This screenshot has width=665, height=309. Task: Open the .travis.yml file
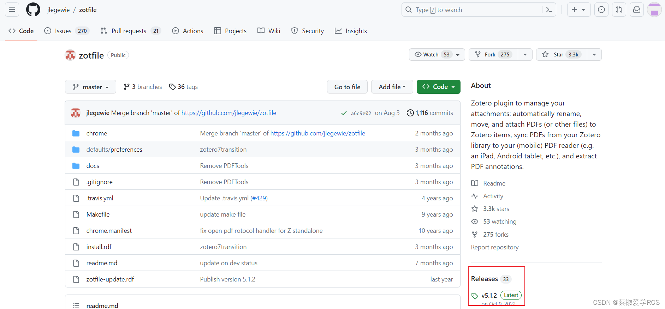point(100,198)
